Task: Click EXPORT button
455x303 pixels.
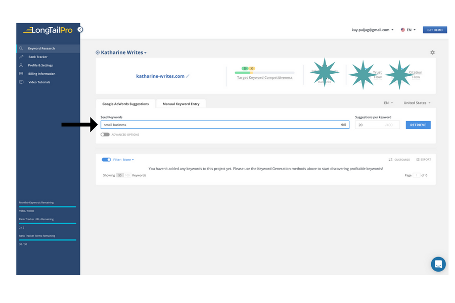Action: [424, 160]
